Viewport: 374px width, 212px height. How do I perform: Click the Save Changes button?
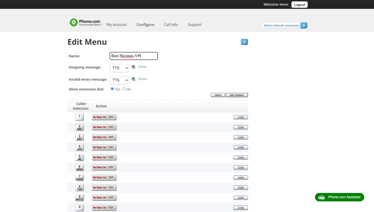[x=237, y=95]
